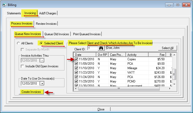
Task: Click the binoculars client search icon
Action: (x=101, y=48)
